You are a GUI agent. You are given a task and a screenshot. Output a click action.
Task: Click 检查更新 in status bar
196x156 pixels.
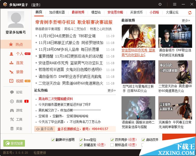click(40, 153)
